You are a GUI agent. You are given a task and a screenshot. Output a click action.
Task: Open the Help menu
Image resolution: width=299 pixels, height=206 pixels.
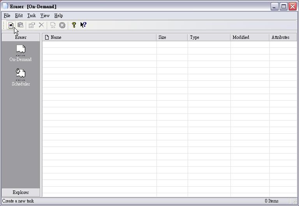click(x=58, y=16)
